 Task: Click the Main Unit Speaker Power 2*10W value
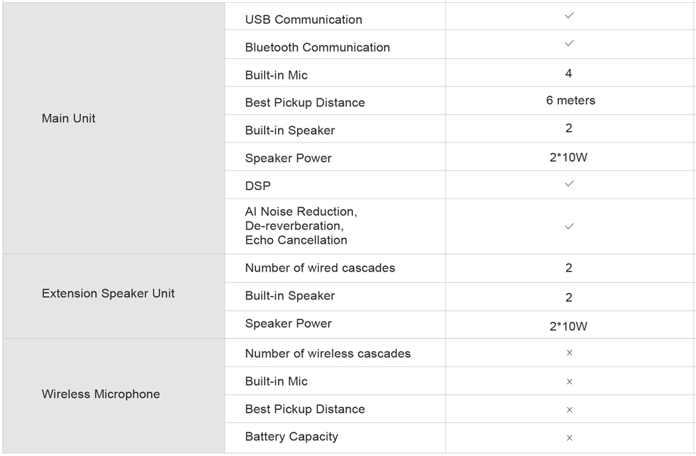coord(569,158)
